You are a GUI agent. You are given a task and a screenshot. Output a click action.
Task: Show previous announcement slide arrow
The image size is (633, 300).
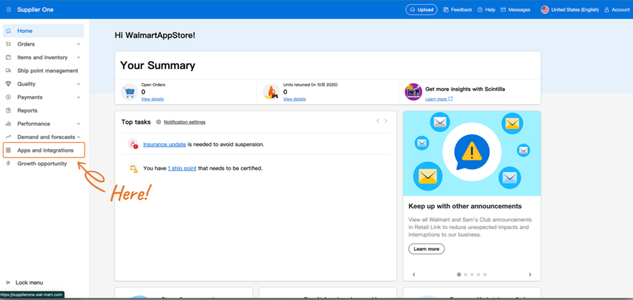point(414,275)
